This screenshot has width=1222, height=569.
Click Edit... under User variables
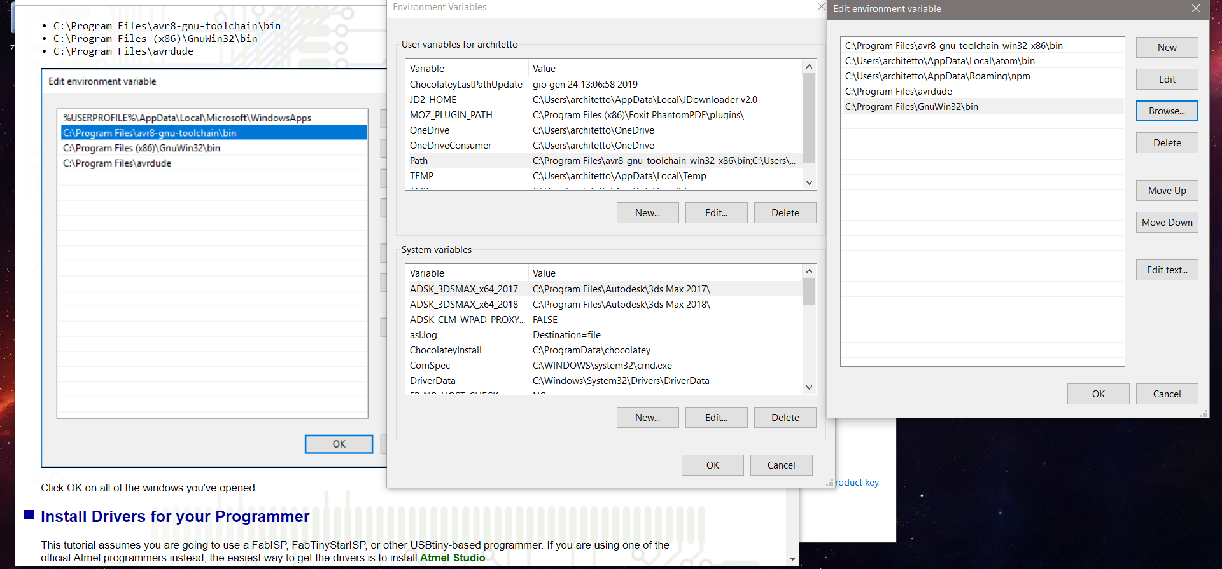pyautogui.click(x=716, y=213)
